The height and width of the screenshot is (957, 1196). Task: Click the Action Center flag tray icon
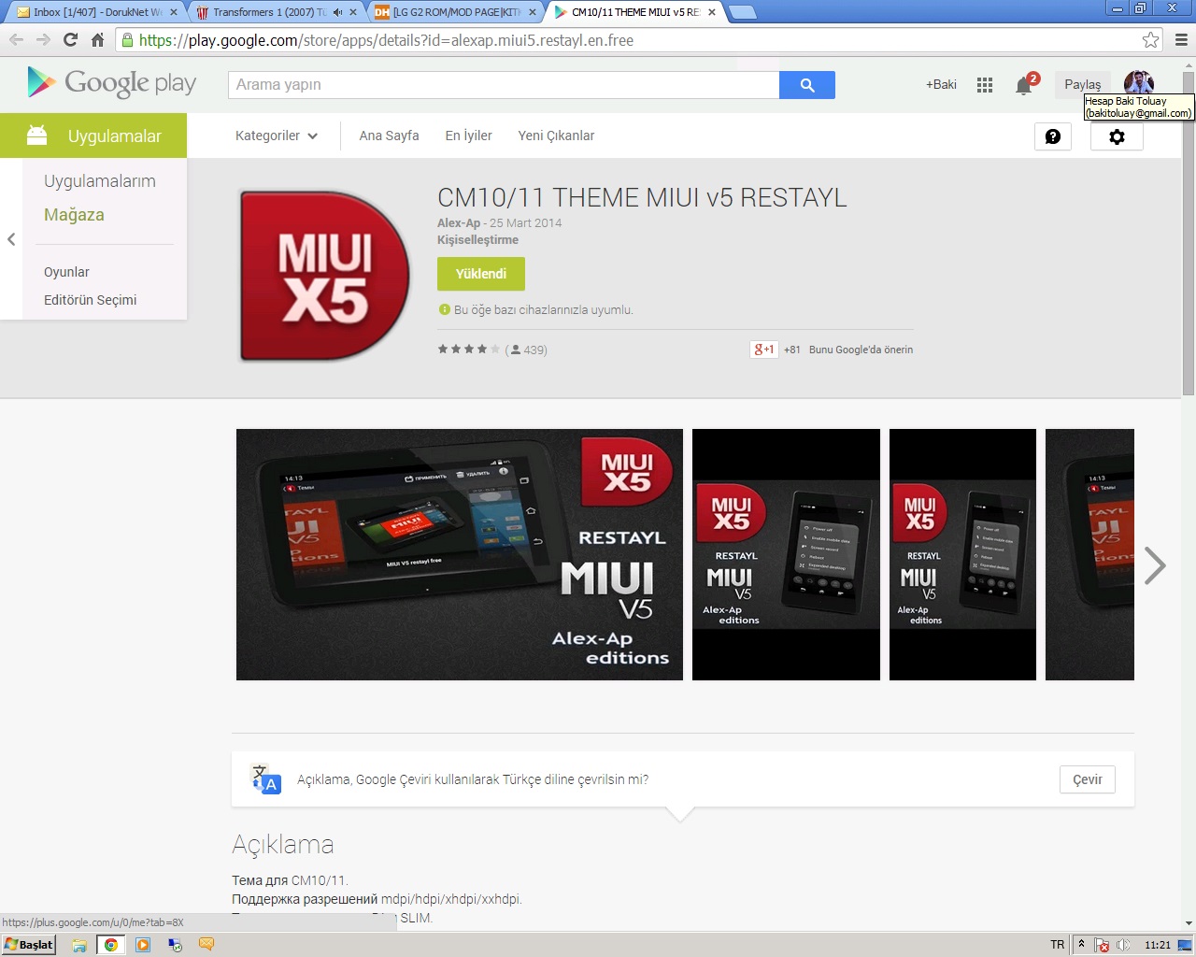1102,945
